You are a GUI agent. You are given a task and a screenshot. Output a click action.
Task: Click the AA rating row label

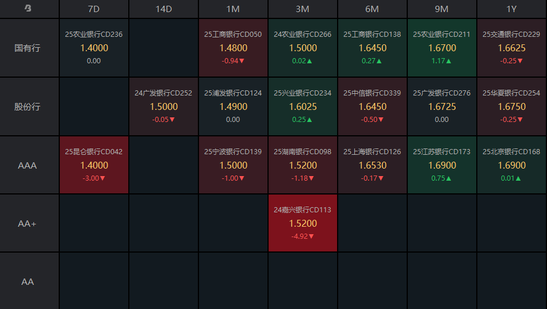point(28,281)
